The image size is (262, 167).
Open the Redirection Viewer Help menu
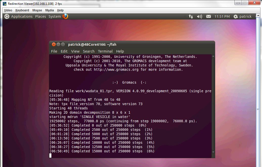(60, 10)
